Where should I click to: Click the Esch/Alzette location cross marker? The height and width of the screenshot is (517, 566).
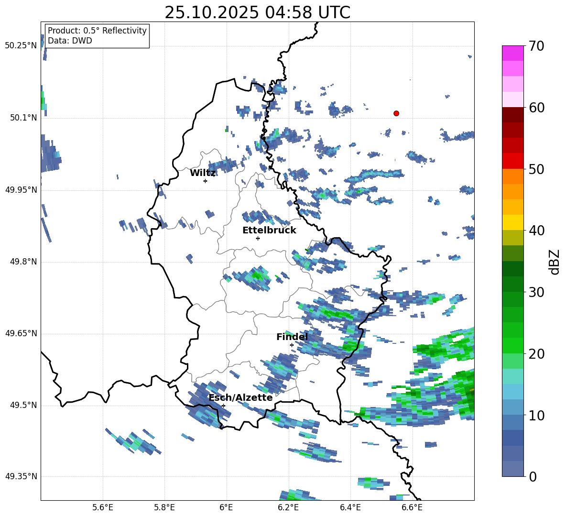click(223, 406)
